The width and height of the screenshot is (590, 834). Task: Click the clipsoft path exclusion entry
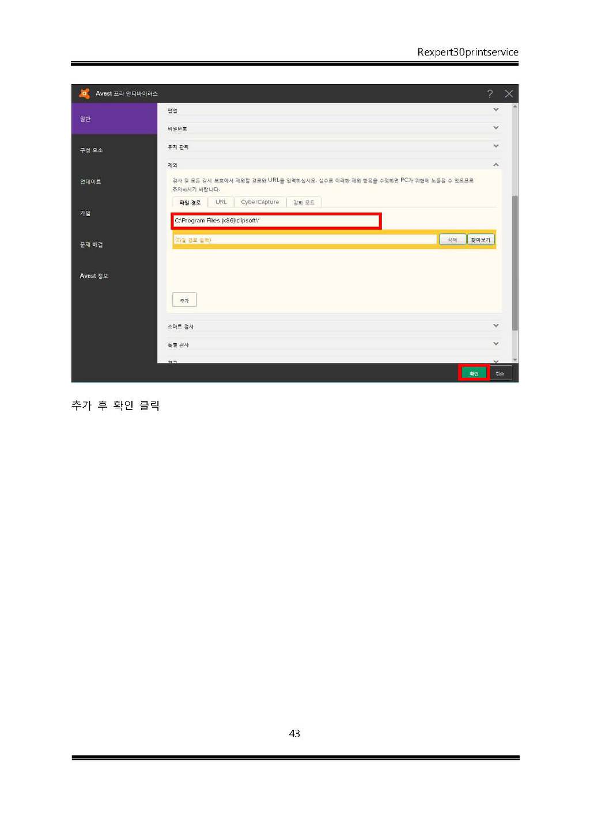[x=276, y=221]
